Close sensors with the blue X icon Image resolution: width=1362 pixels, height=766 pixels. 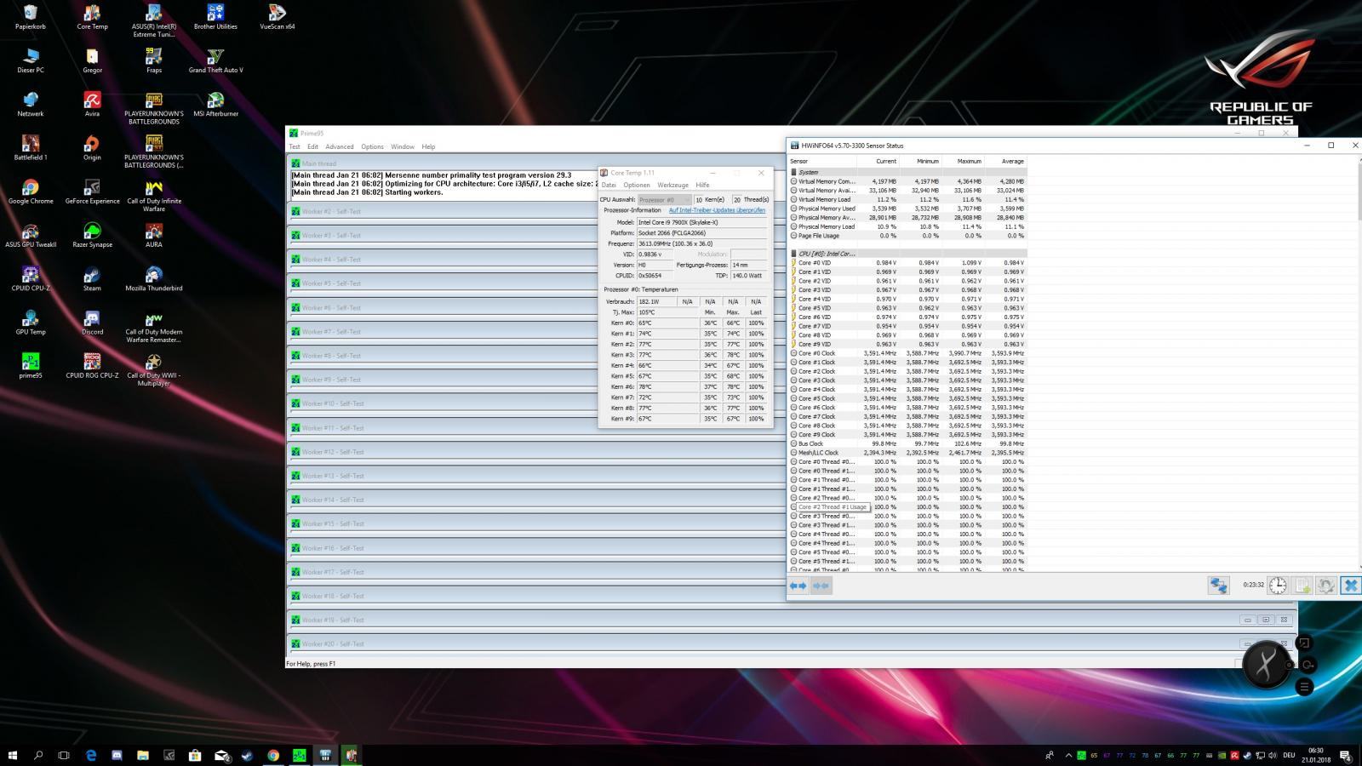click(x=1350, y=586)
